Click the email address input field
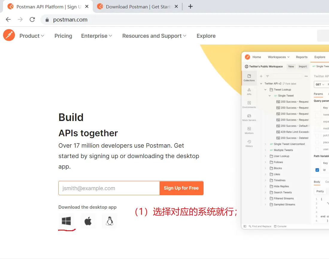The height and width of the screenshot is (259, 329). point(109,188)
